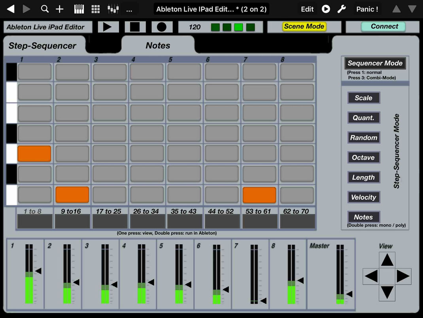Open the template title Ableton Live IPad Edit
This screenshot has height=318, width=423.
[211, 9]
